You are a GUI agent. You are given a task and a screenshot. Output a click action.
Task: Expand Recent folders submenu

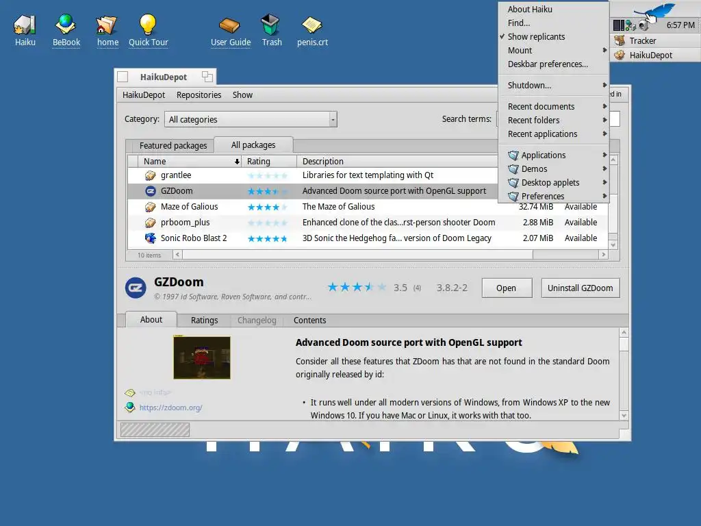point(553,121)
